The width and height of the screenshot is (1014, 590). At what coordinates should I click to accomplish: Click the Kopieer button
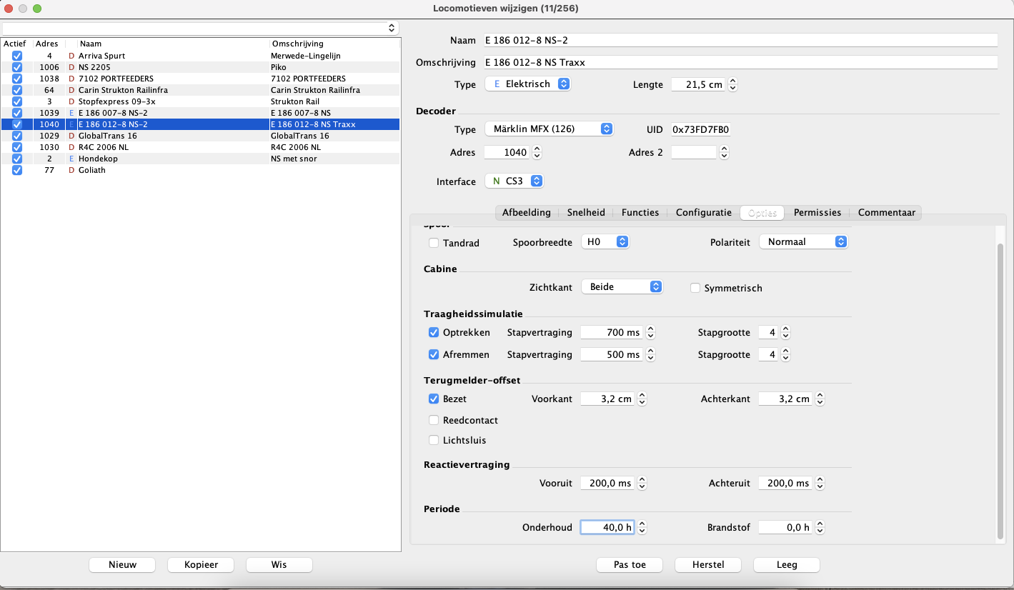pos(201,564)
